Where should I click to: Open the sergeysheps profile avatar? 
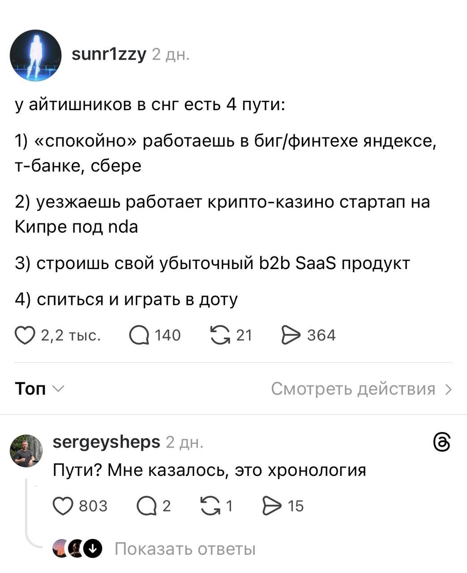click(x=26, y=451)
